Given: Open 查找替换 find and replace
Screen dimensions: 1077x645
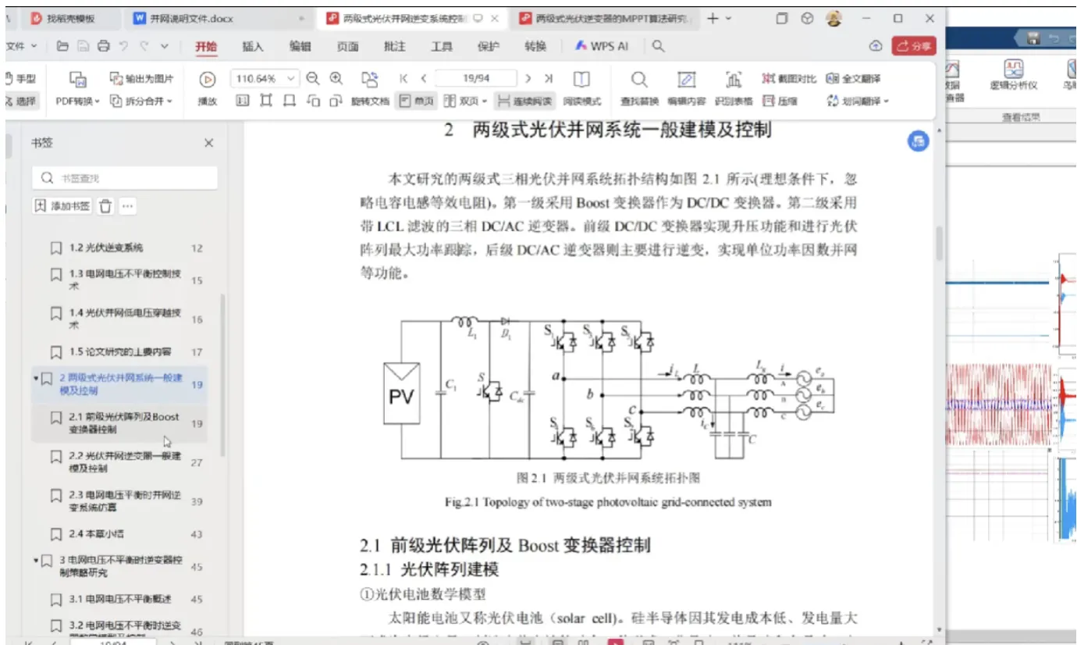Looking at the screenshot, I should click(x=639, y=88).
